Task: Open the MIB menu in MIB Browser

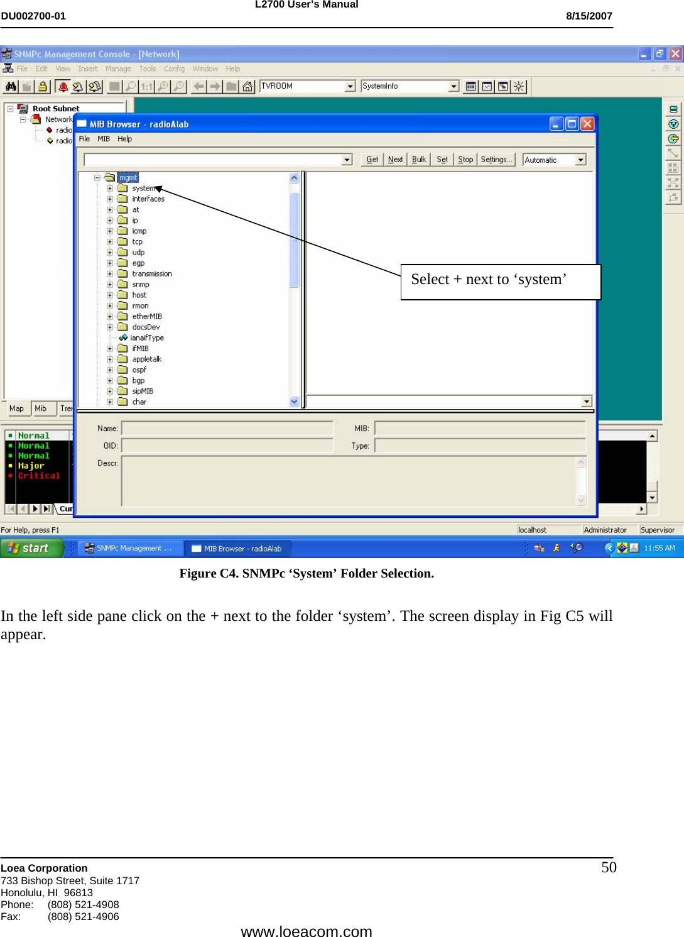Action: [x=104, y=140]
